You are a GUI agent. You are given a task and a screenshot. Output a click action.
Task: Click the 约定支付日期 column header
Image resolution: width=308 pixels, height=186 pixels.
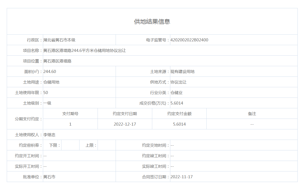pyautogui.click(x=125, y=114)
